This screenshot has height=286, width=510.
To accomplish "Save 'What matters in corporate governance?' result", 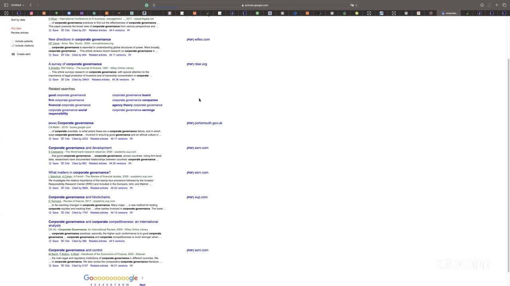I will [53, 188].
